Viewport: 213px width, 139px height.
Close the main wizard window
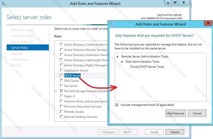(184, 3)
